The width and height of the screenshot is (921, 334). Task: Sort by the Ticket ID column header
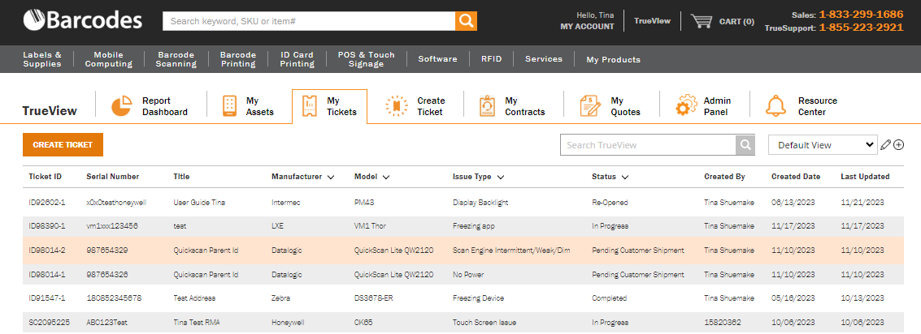click(46, 177)
